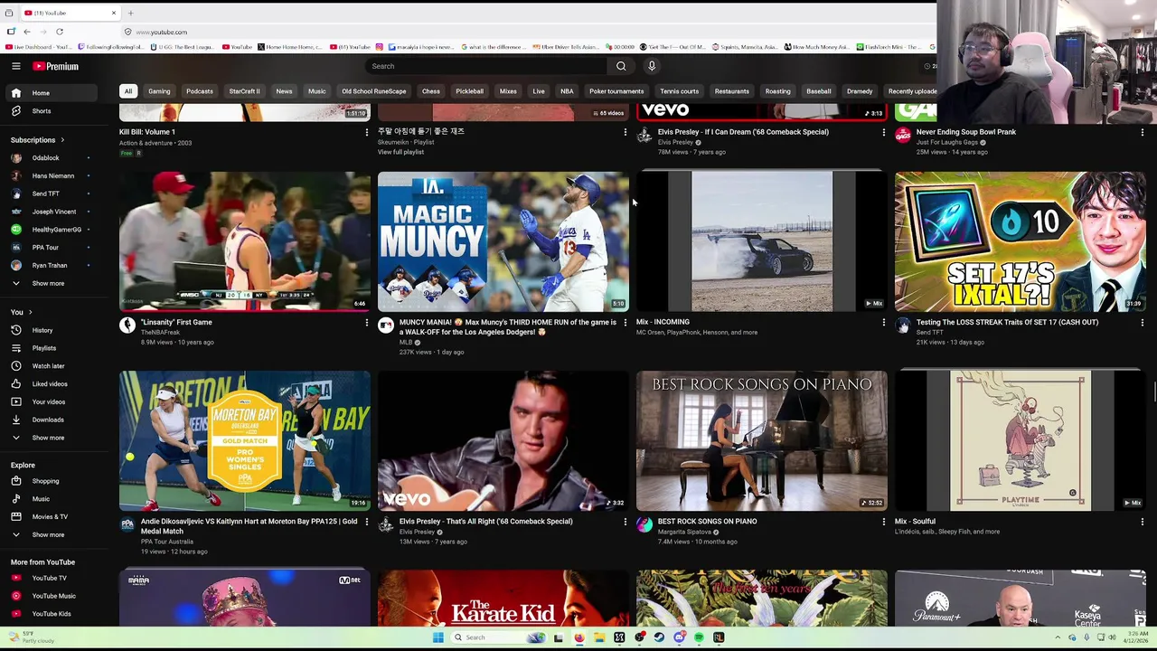Open Watch later in the sidebar
The height and width of the screenshot is (651, 1157).
tap(51, 366)
